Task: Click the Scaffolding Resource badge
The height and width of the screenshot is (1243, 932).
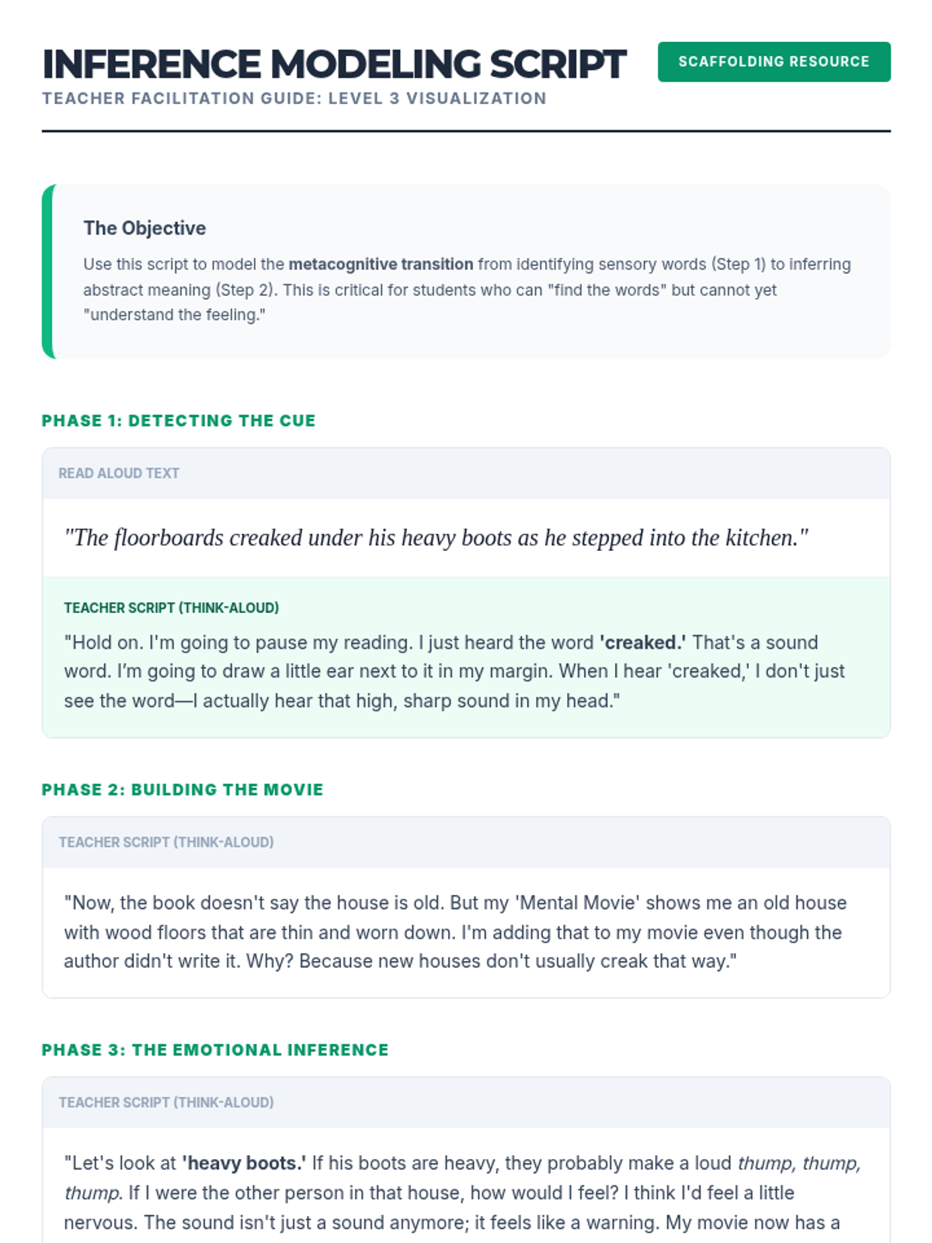Action: point(774,61)
